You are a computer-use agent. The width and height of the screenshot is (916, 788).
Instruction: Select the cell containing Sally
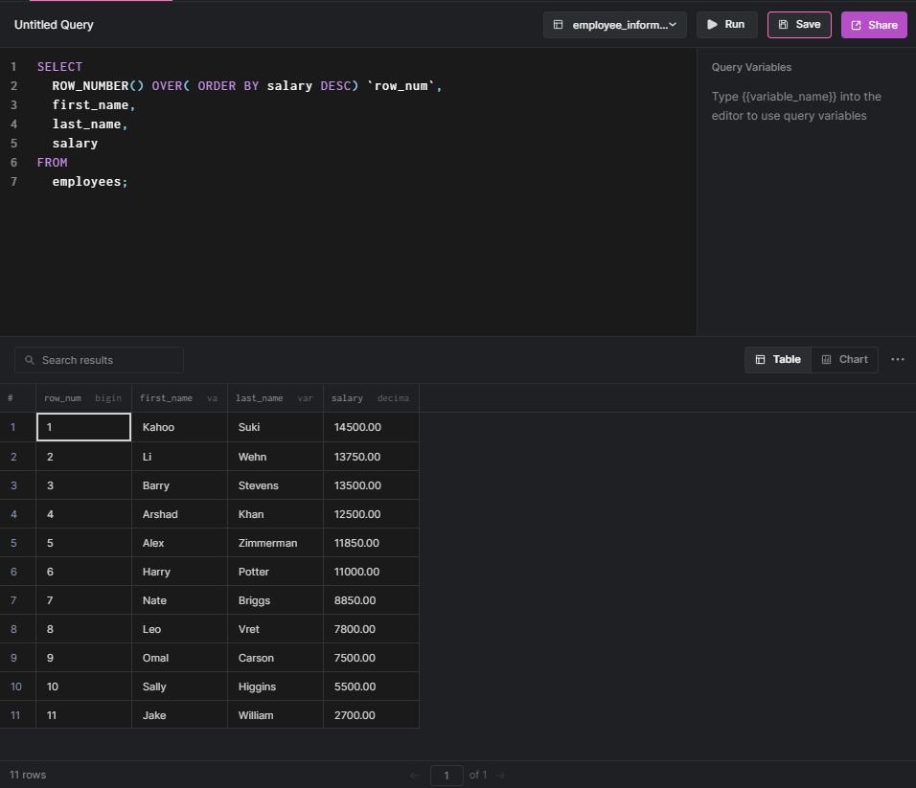[179, 687]
